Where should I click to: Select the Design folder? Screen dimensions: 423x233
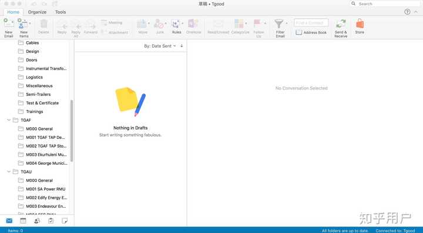32,51
